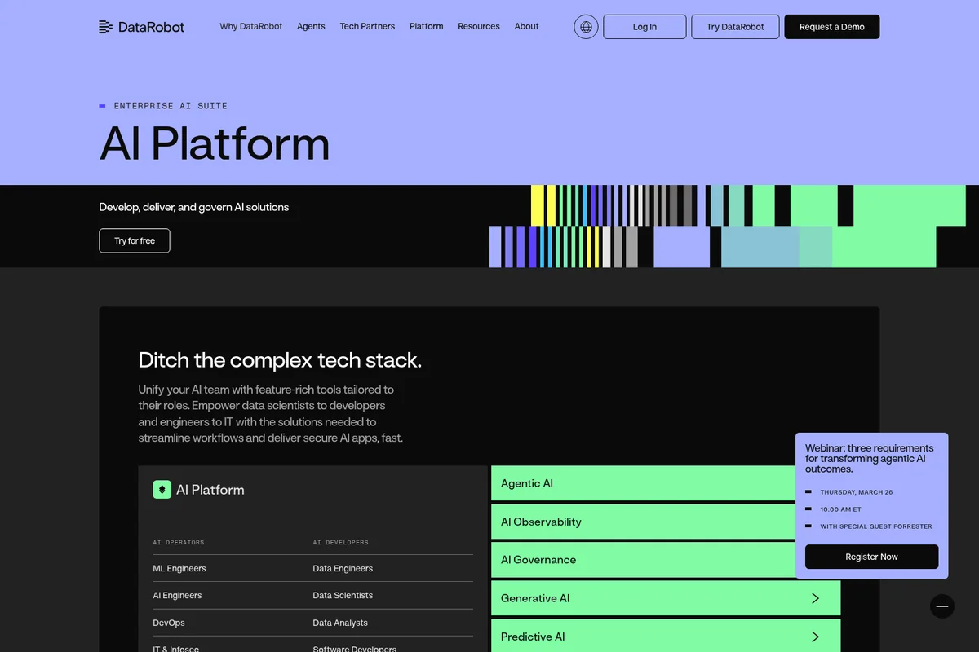Click the Log In button
Screen dimensions: 979x652
coord(644,26)
